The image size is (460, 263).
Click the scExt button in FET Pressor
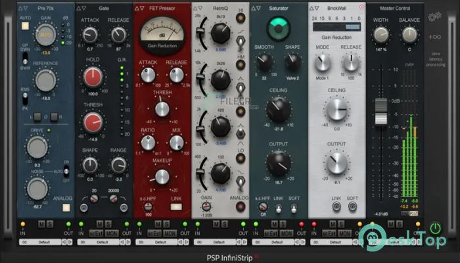point(154,233)
